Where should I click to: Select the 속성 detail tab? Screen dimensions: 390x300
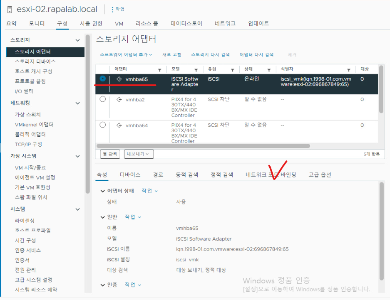pyautogui.click(x=102, y=175)
